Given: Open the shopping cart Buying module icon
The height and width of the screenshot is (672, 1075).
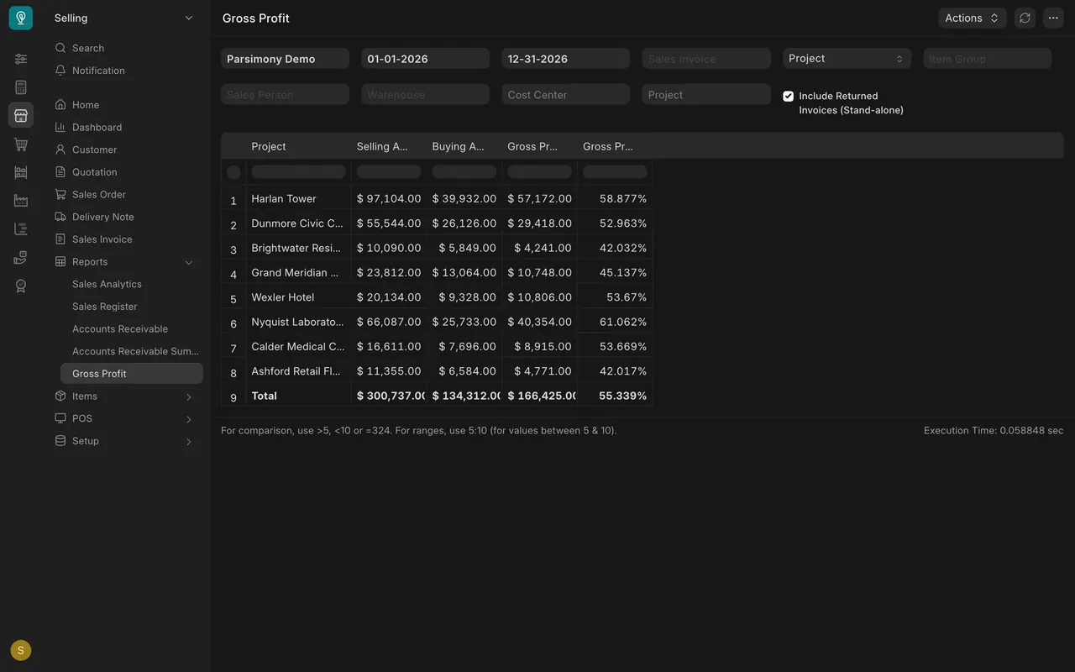Looking at the screenshot, I should pyautogui.click(x=21, y=144).
